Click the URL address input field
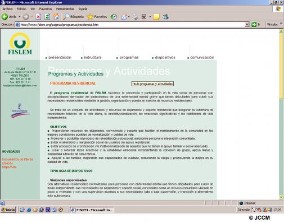This screenshot has width=284, height=222. pyautogui.click(x=130, y=24)
